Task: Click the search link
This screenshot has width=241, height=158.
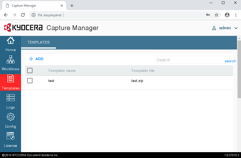Action: coord(230,61)
